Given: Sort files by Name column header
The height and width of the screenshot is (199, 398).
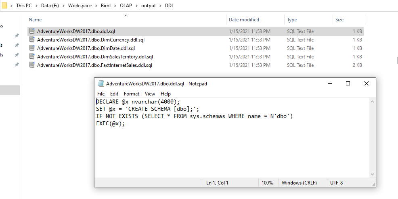Looking at the screenshot, I should pyautogui.click(x=36, y=20).
